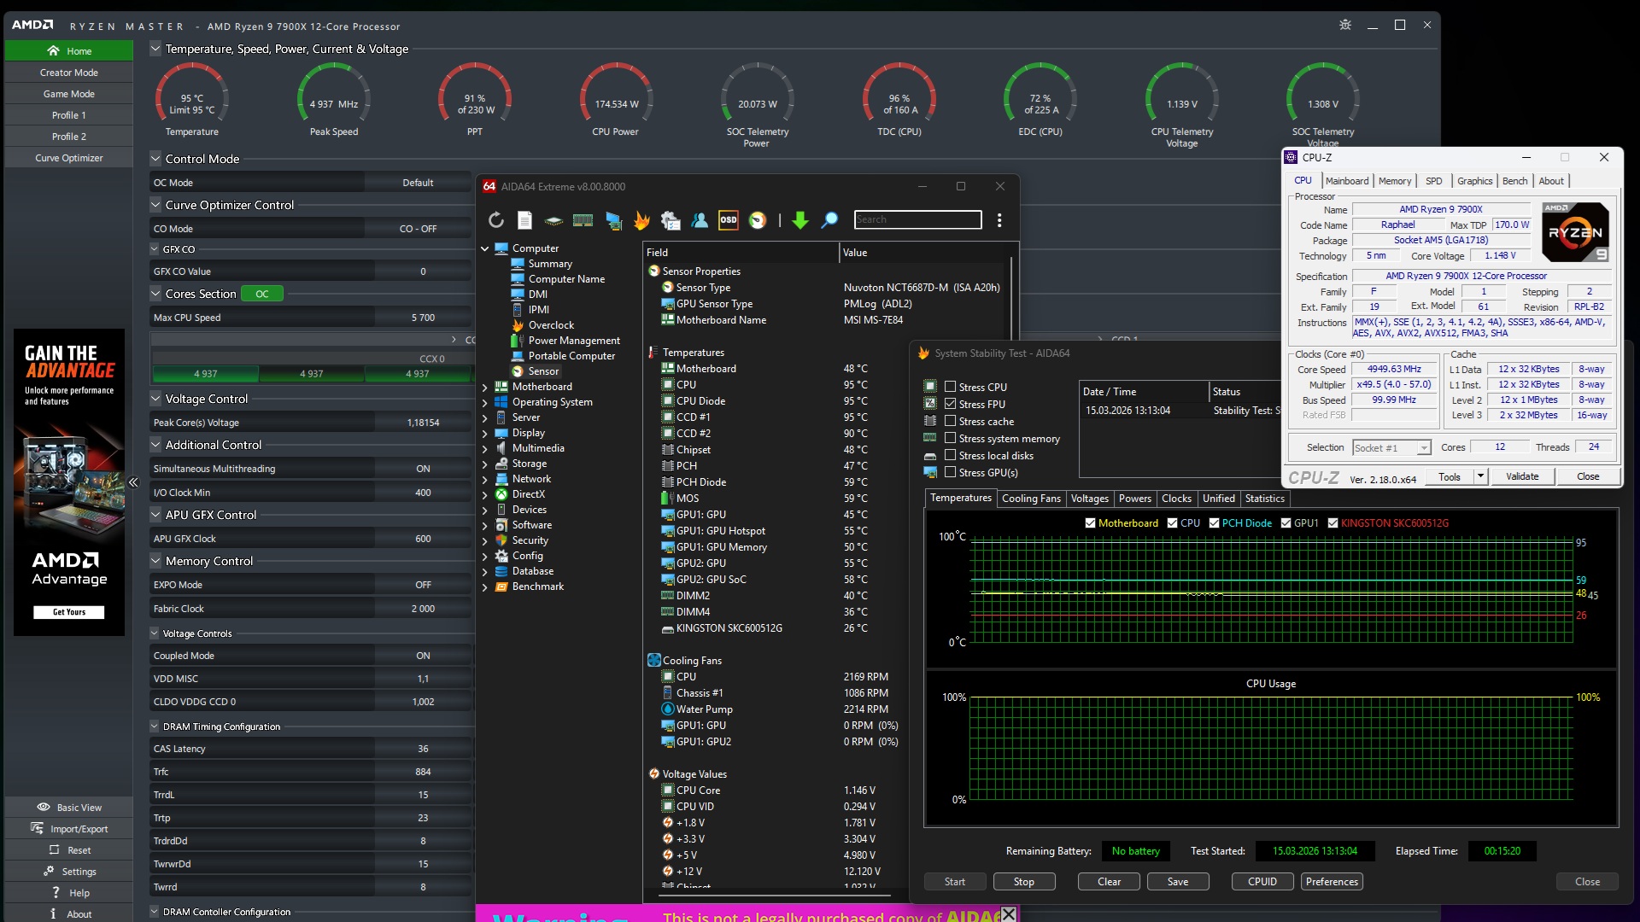The width and height of the screenshot is (1640, 922).
Task: Toggle the PCH Diode graph checkbox
Action: click(x=1214, y=523)
